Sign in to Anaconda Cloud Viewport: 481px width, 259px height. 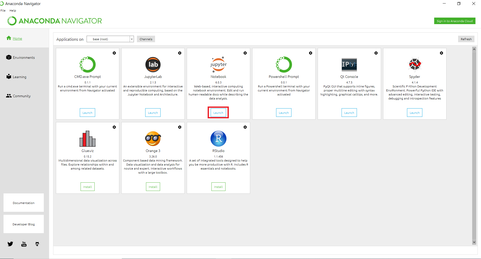tap(455, 21)
